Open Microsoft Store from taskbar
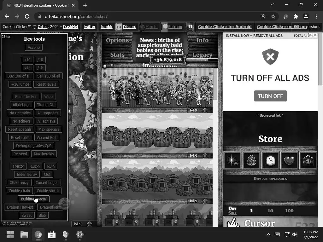The height and width of the screenshot is (242, 323). [x=52, y=234]
